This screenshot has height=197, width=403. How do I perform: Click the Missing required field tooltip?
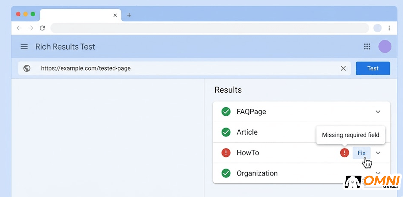click(350, 135)
